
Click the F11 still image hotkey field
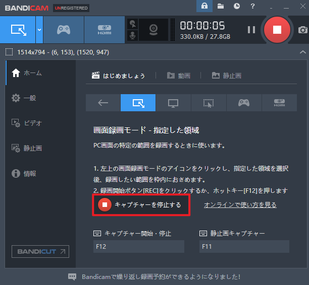[x=244, y=246]
